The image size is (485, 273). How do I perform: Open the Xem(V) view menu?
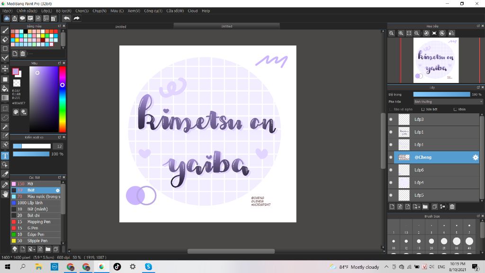(x=134, y=11)
